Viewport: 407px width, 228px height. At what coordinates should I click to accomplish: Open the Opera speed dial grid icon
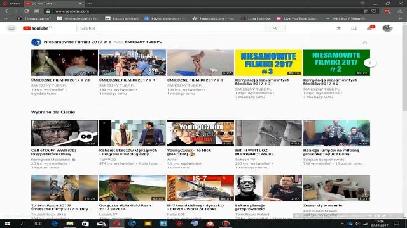[x=37, y=11]
